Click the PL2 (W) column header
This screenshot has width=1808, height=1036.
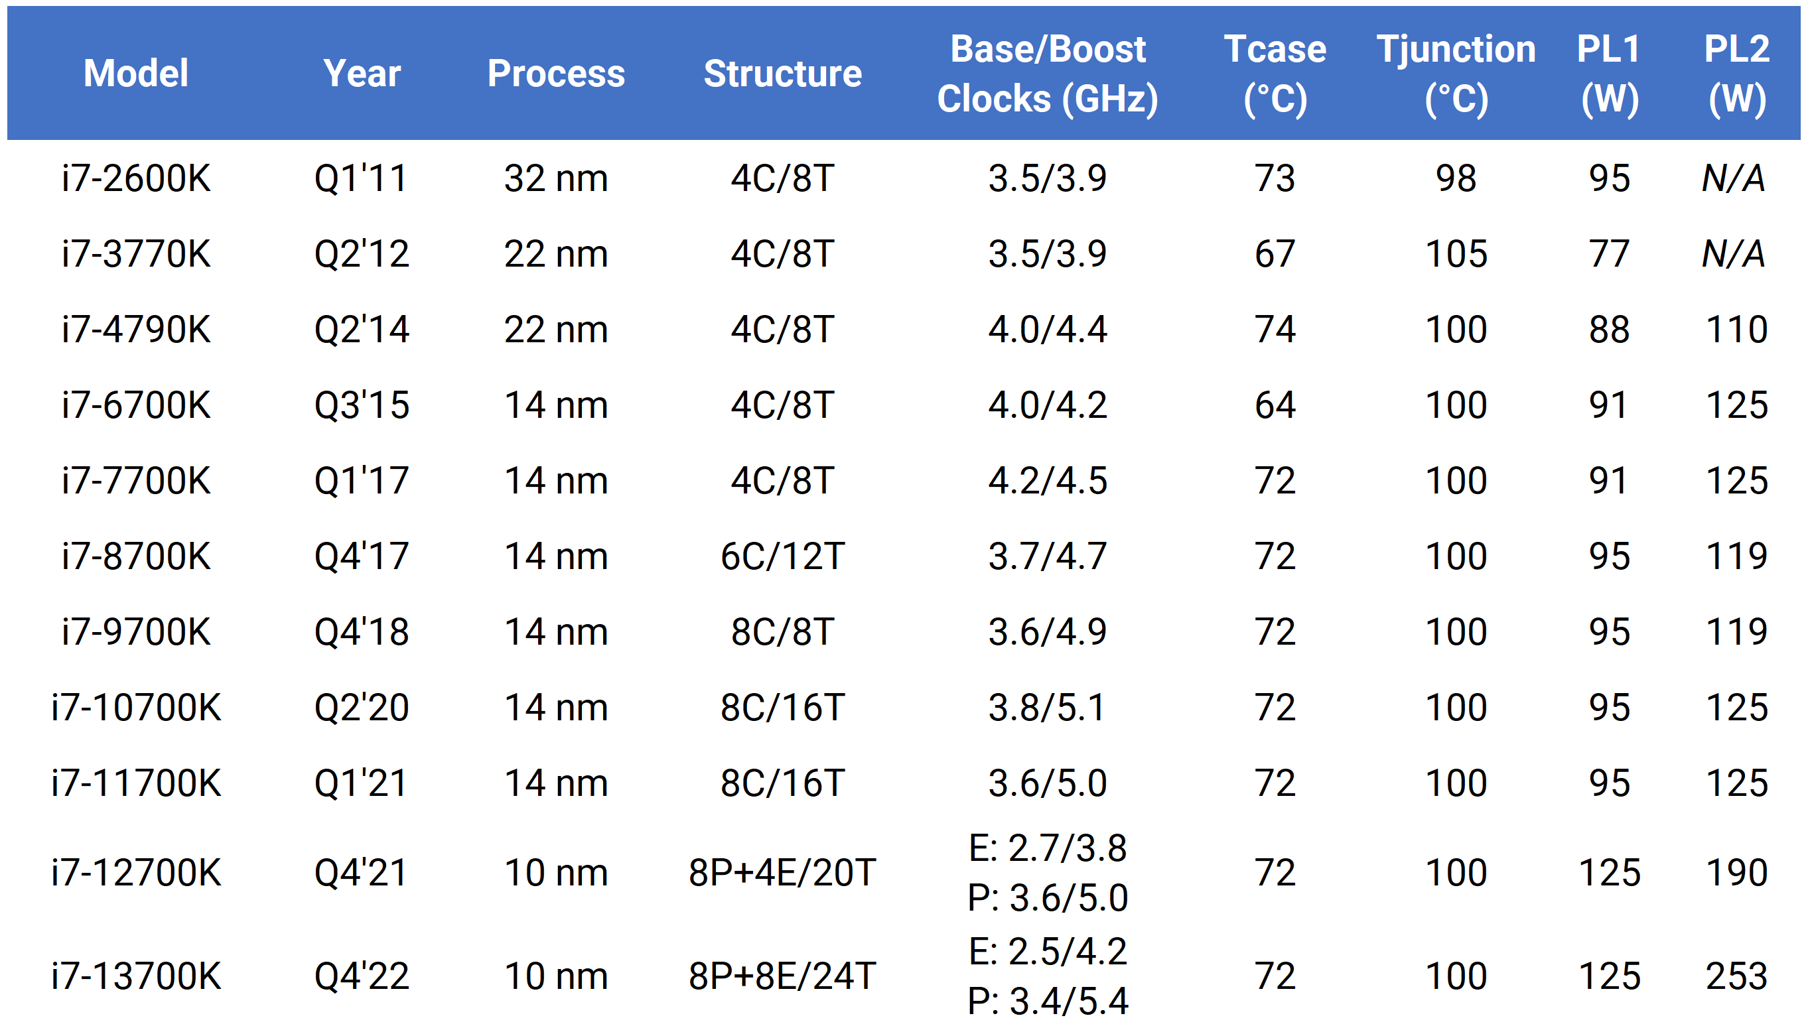(x=1737, y=73)
